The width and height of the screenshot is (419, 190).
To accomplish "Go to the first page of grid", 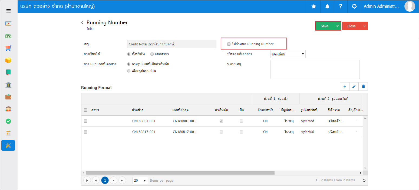I will pos(87,180).
